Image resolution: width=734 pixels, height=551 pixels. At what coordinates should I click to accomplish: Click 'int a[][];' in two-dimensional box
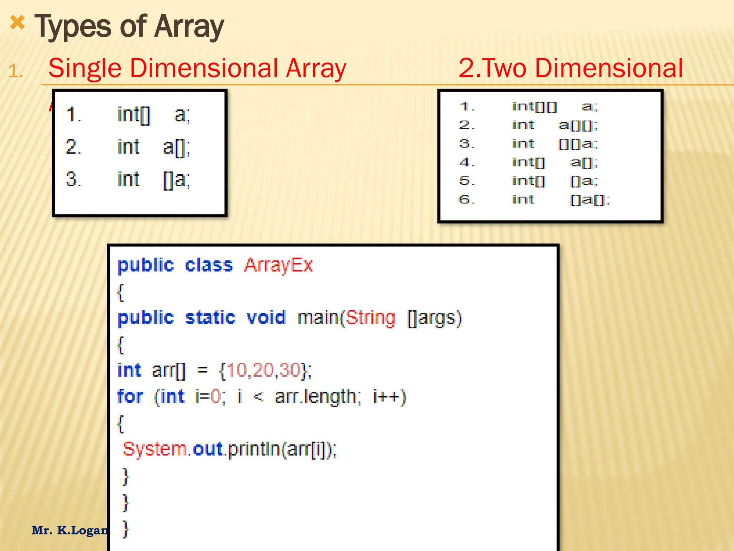pos(555,125)
